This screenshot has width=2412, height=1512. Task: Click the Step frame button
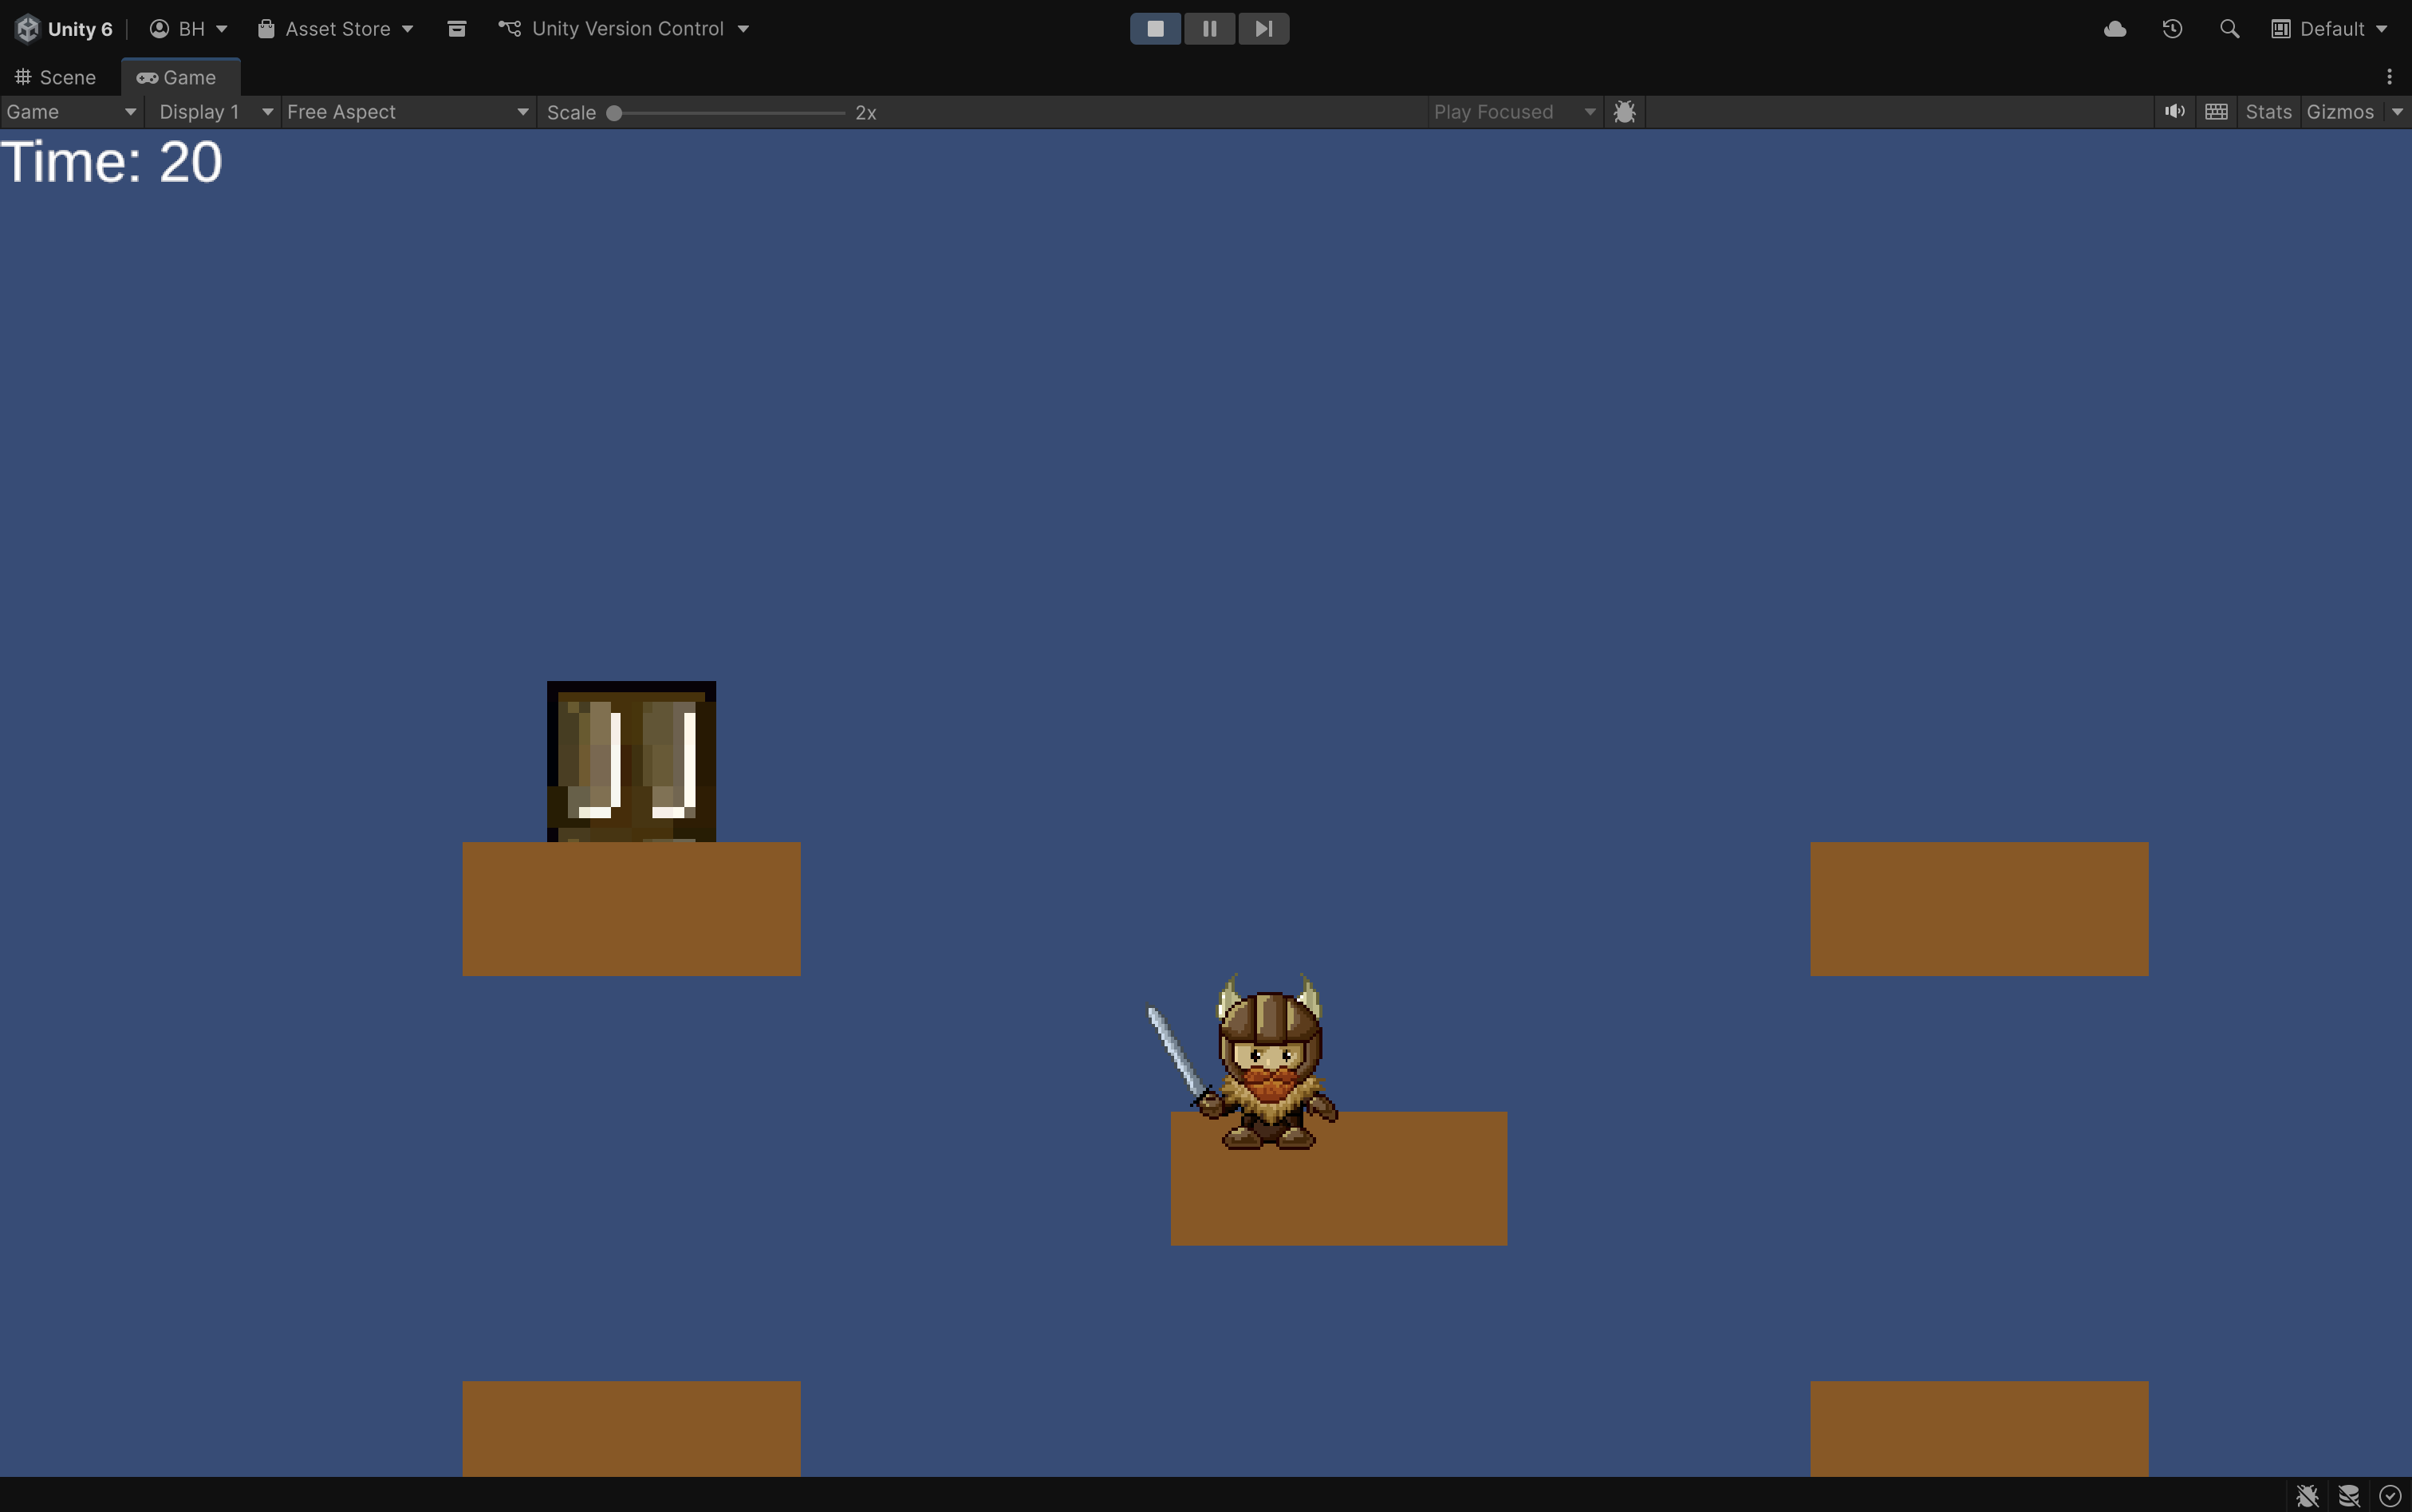1263,29
